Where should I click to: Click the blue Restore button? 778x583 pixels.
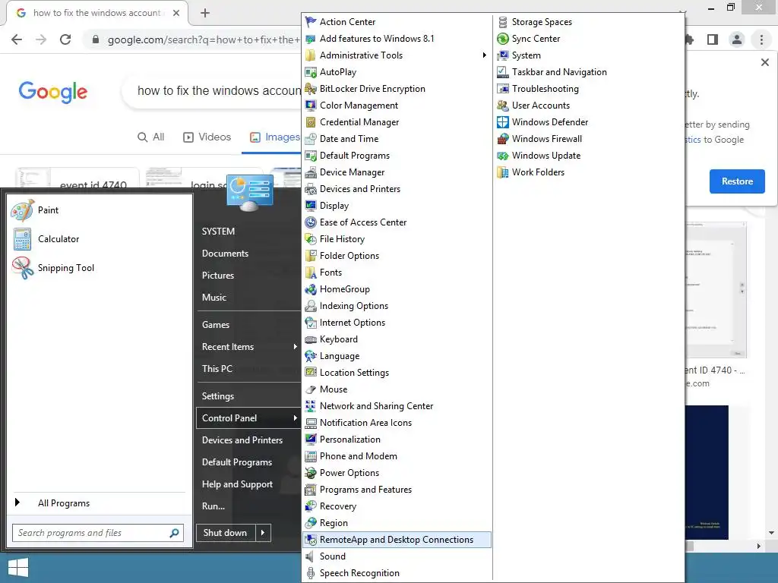(x=737, y=181)
